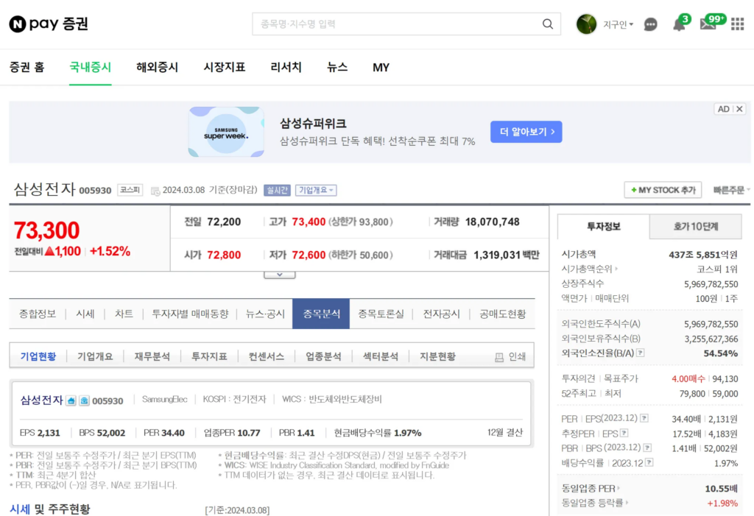Select the 기업개요 sub-tab next to 기업현황
Viewport: 754px width, 516px height.
(x=95, y=356)
